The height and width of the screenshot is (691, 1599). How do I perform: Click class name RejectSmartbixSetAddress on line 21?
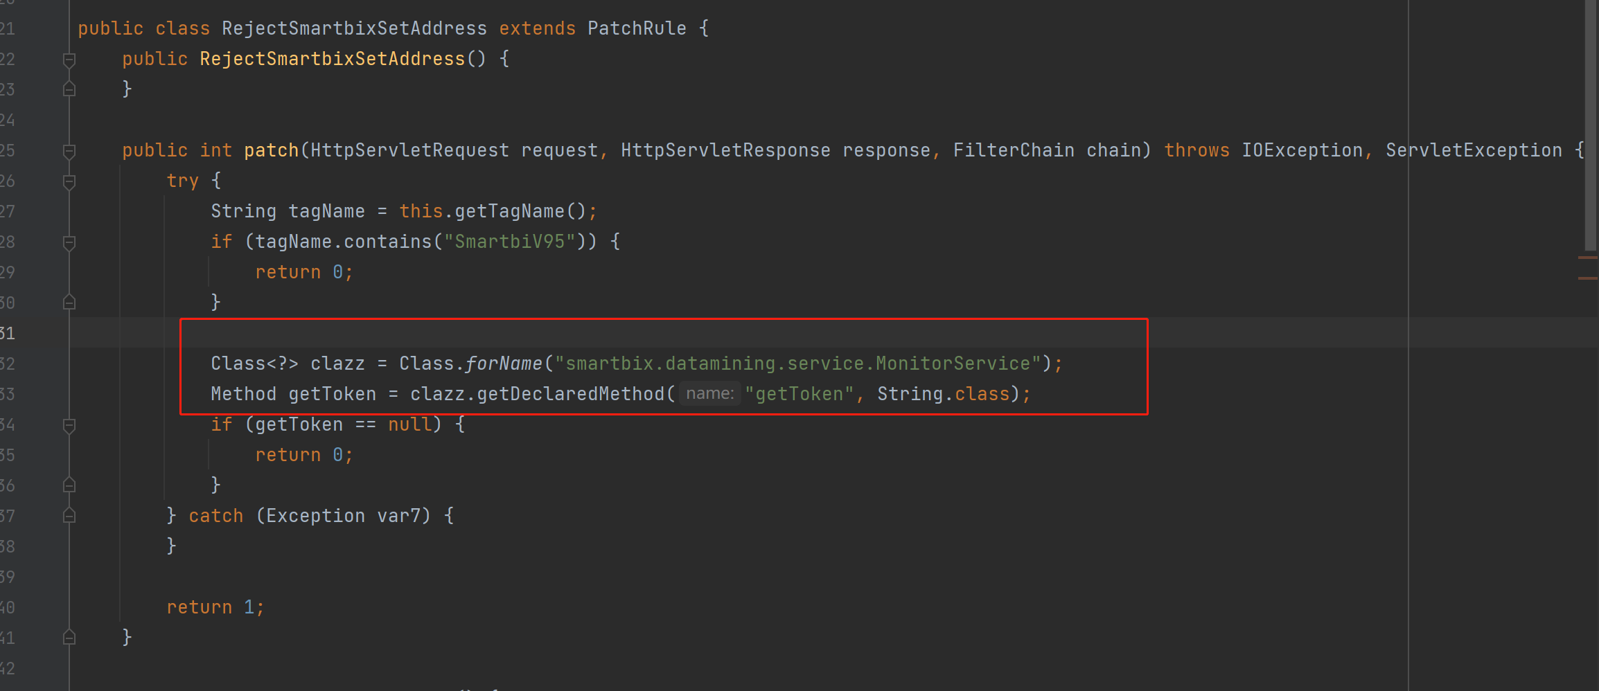click(x=354, y=28)
